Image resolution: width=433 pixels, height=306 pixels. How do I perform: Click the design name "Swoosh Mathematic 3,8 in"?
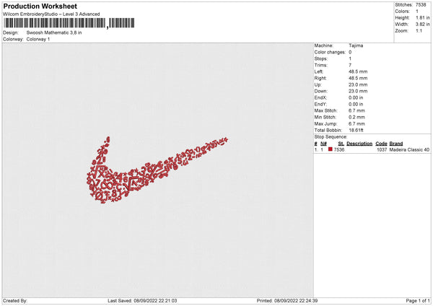point(54,32)
